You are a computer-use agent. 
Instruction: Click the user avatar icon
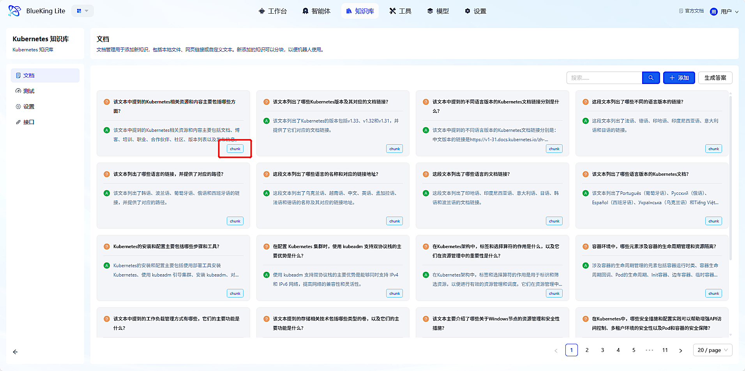pos(713,12)
